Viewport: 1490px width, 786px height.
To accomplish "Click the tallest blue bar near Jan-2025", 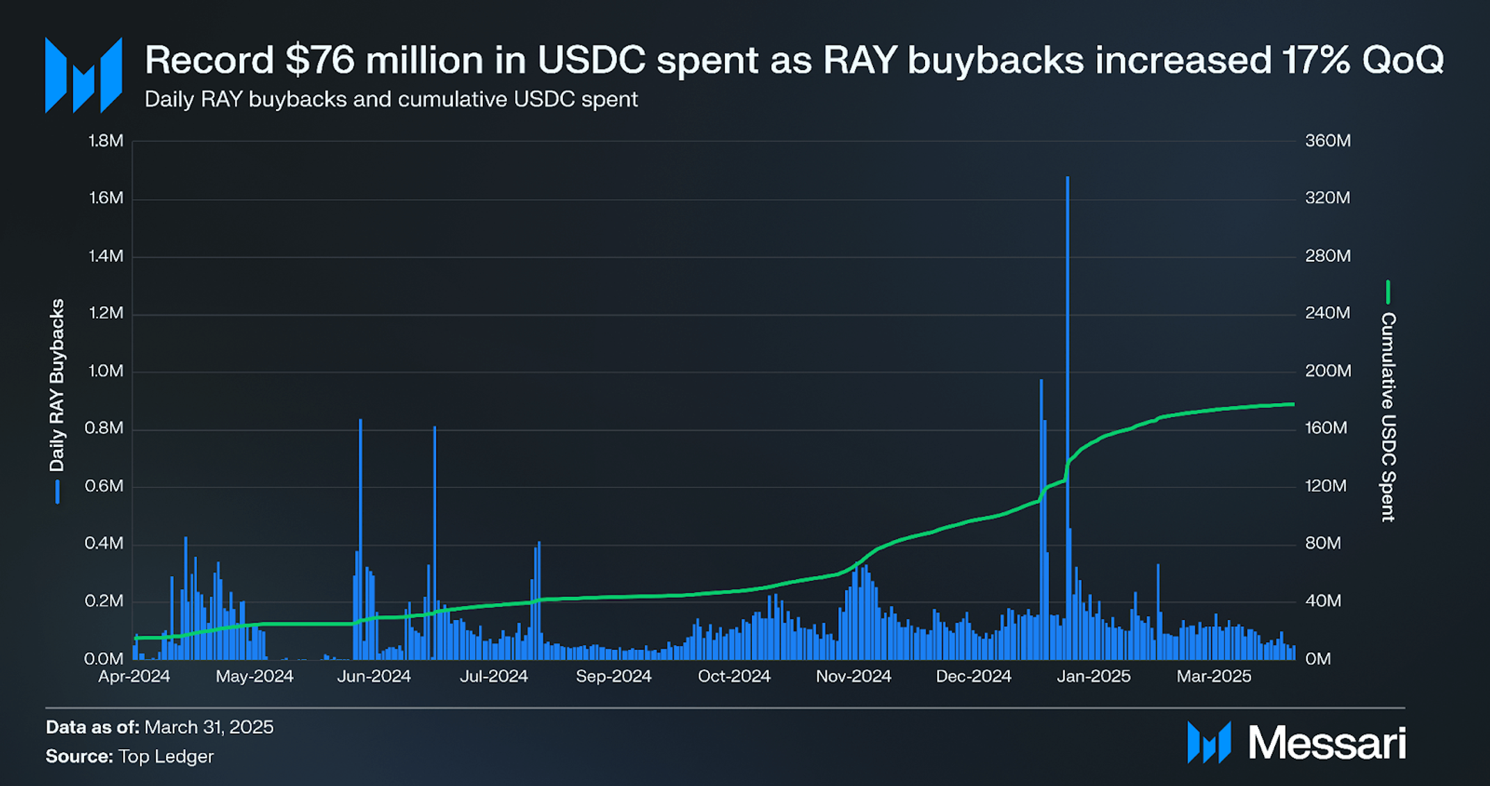I will 1067,347.
